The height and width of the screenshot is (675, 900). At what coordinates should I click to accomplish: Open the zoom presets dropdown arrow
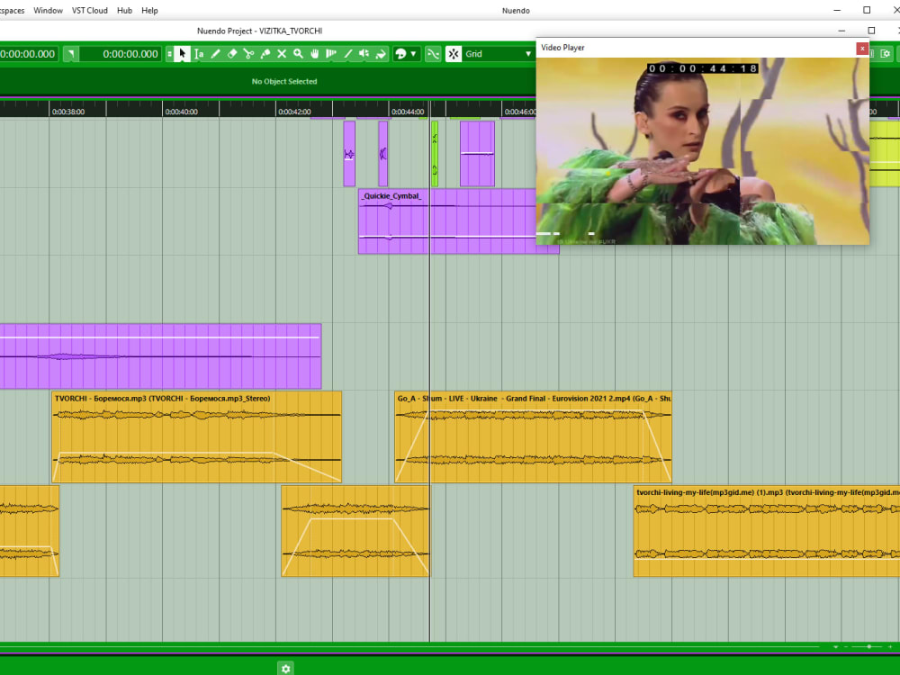click(x=836, y=647)
